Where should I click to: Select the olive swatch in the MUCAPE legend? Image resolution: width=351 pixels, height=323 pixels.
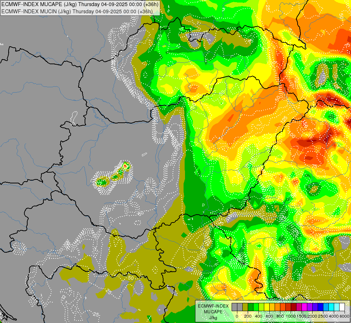(245, 307)
